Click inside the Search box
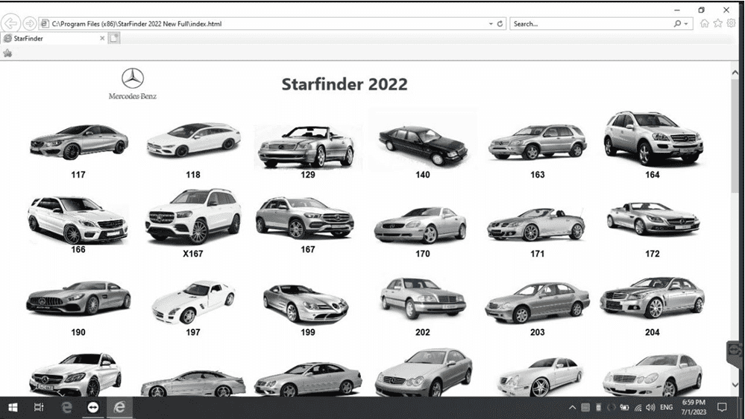Screen dimensions: 745x419 [x=591, y=24]
